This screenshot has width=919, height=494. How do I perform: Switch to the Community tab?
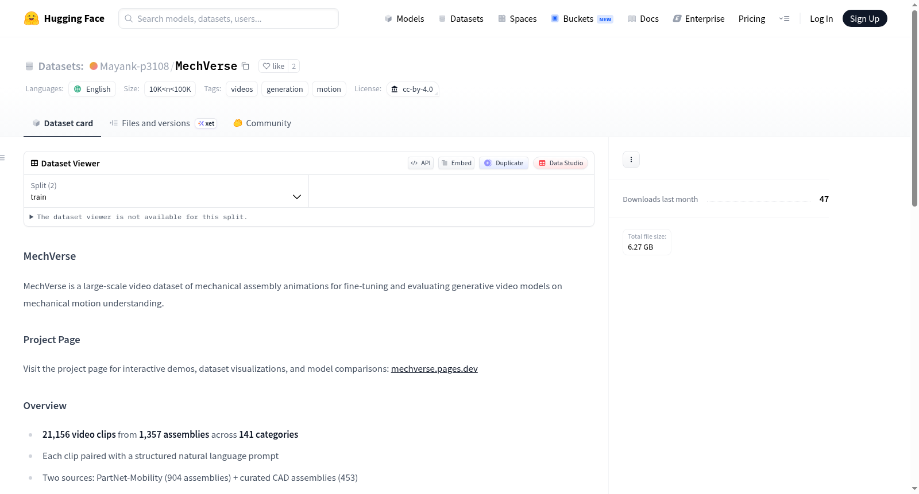coord(262,123)
